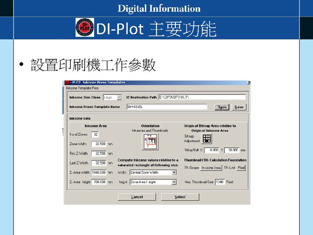Image resolution: width=313 pixels, height=235 pixels.
Task: Click the 'Inkzone Data' group label
Action: 80,118
